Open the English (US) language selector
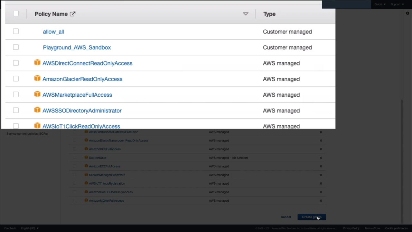Image resolution: width=412 pixels, height=232 pixels. (x=30, y=228)
